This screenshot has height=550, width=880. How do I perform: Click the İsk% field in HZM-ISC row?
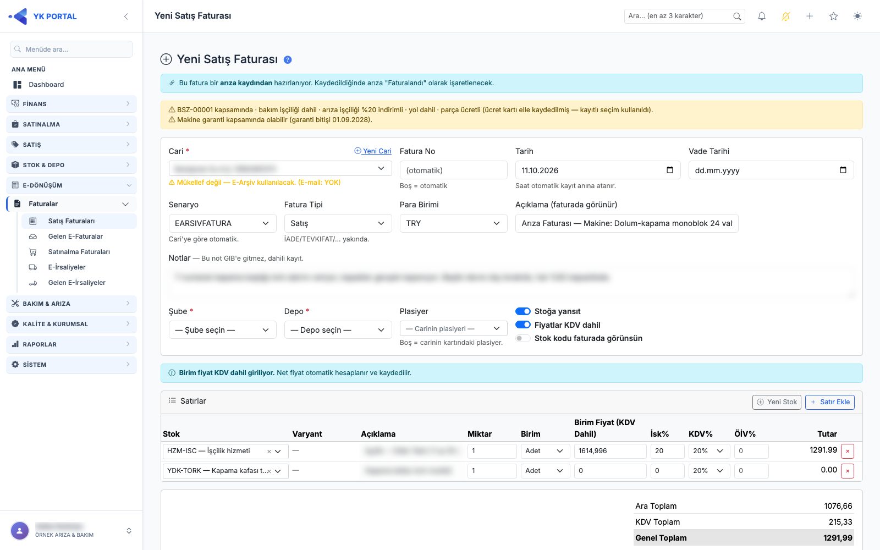coord(667,451)
